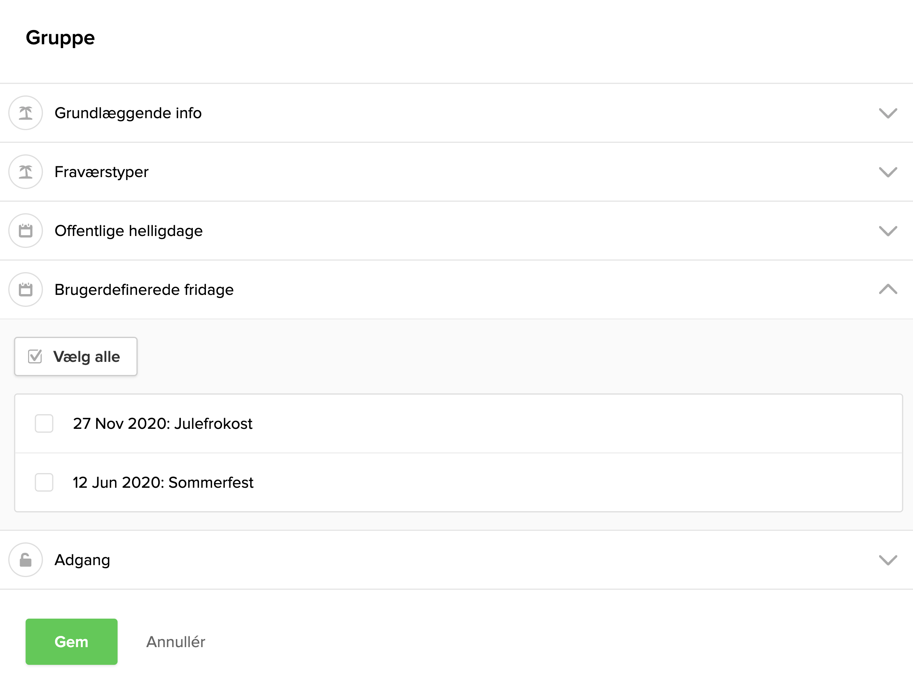Expand the Adgang section chevron
The image size is (913, 686).
[x=888, y=560]
